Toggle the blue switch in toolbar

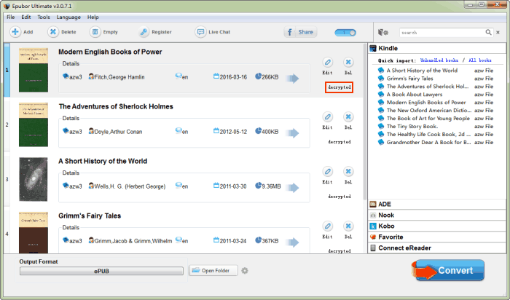tap(345, 33)
